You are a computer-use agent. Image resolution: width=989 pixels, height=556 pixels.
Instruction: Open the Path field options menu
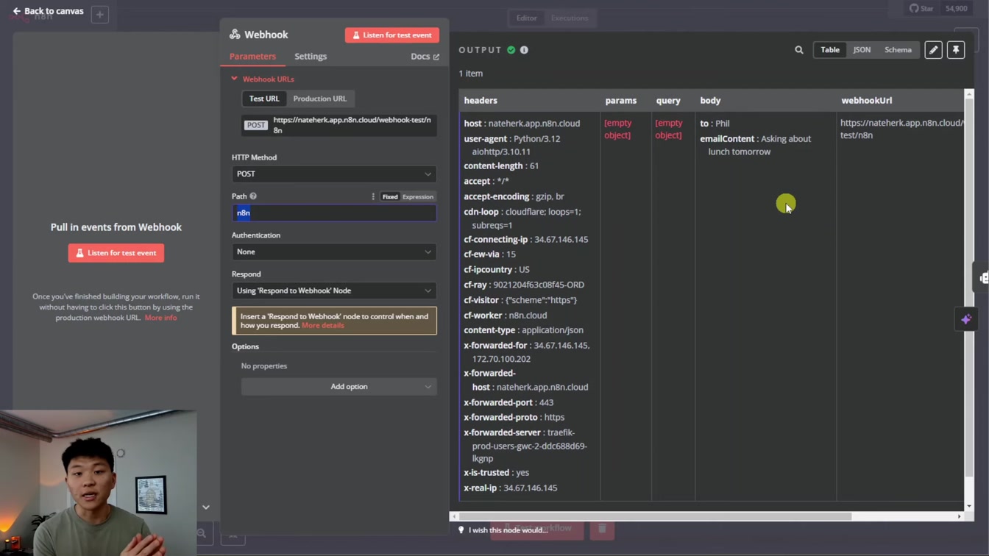click(373, 196)
